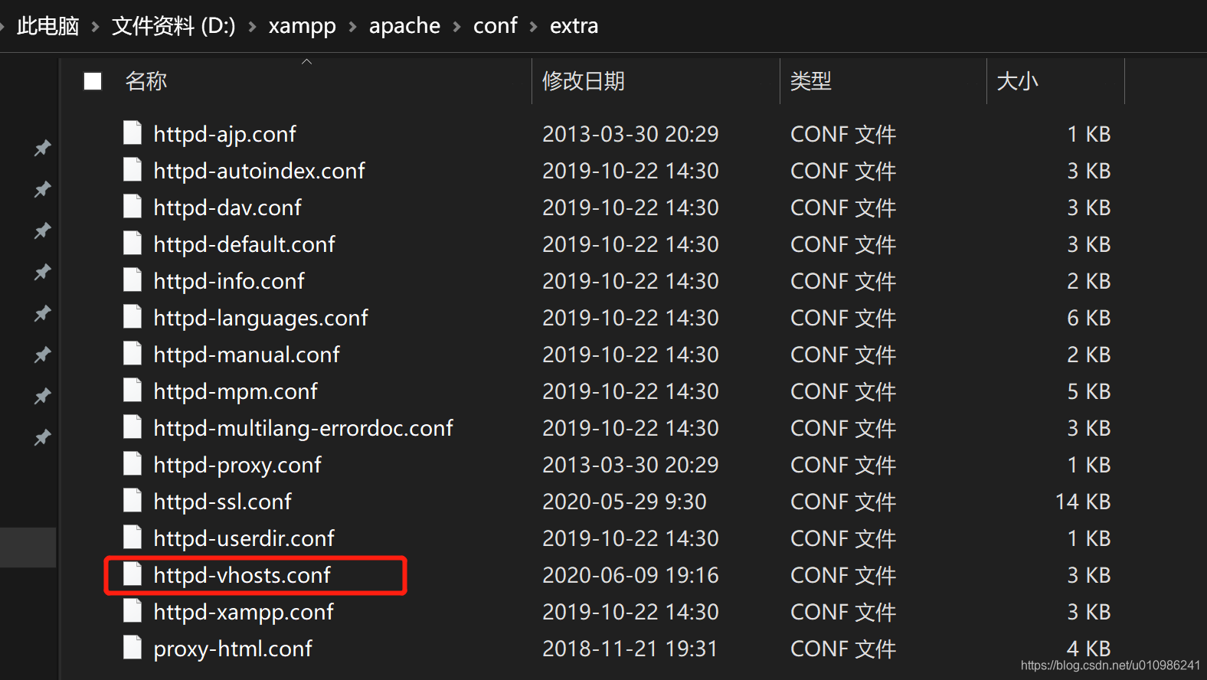This screenshot has width=1207, height=680.
Task: Expand the chevron after 文件资料 (D:)
Action: tap(252, 27)
